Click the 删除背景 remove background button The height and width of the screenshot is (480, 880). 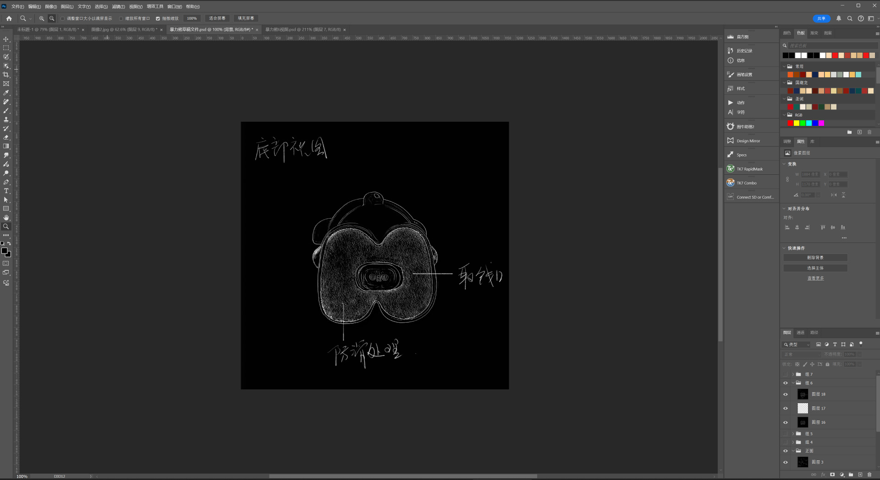815,258
